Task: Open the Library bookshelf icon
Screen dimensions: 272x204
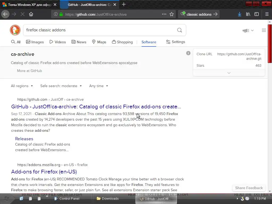Action: pyautogui.click(x=248, y=14)
